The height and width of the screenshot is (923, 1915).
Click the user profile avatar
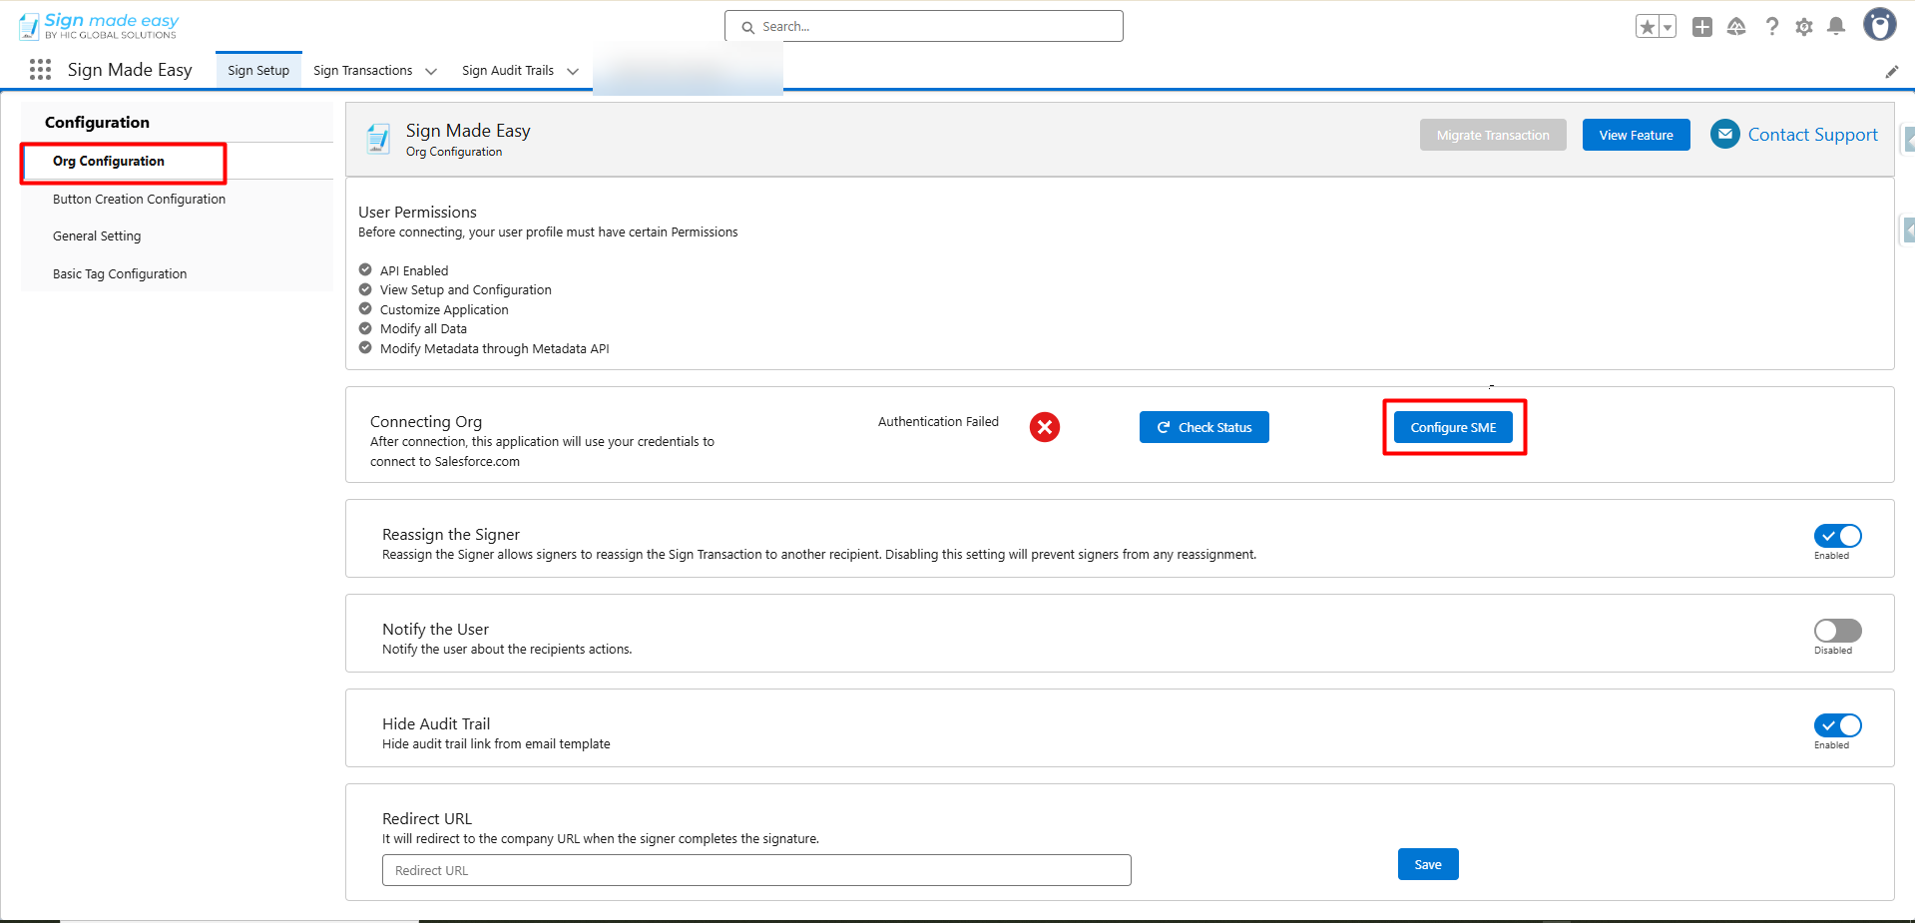click(1879, 25)
